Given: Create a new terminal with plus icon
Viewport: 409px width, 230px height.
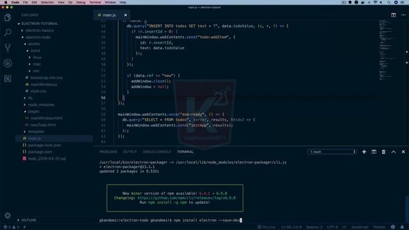Looking at the screenshot, I should point(364,152).
